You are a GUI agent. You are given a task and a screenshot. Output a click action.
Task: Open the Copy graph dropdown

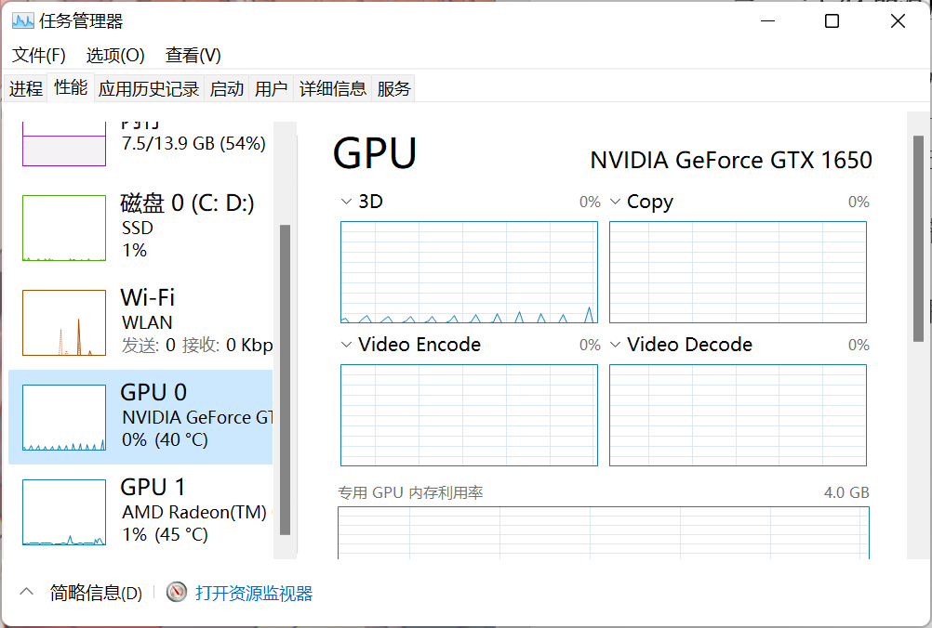[x=615, y=202]
